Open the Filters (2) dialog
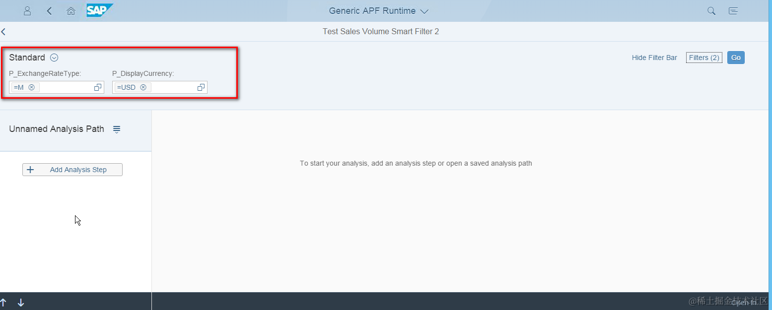The width and height of the screenshot is (772, 310). click(704, 58)
